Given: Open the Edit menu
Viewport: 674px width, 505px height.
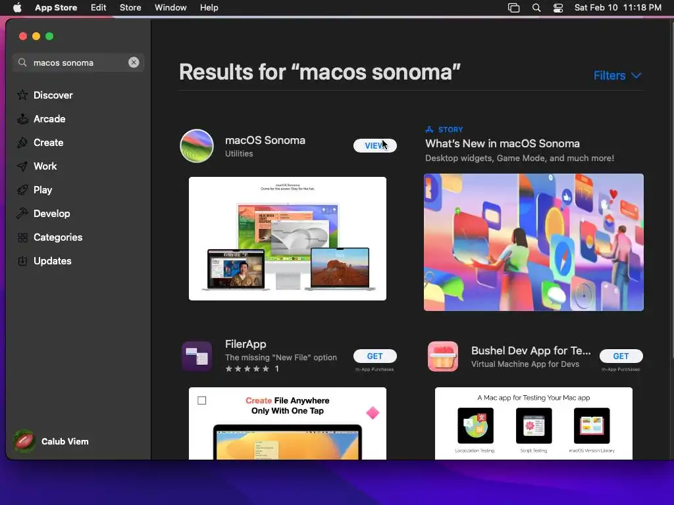Looking at the screenshot, I should (99, 7).
